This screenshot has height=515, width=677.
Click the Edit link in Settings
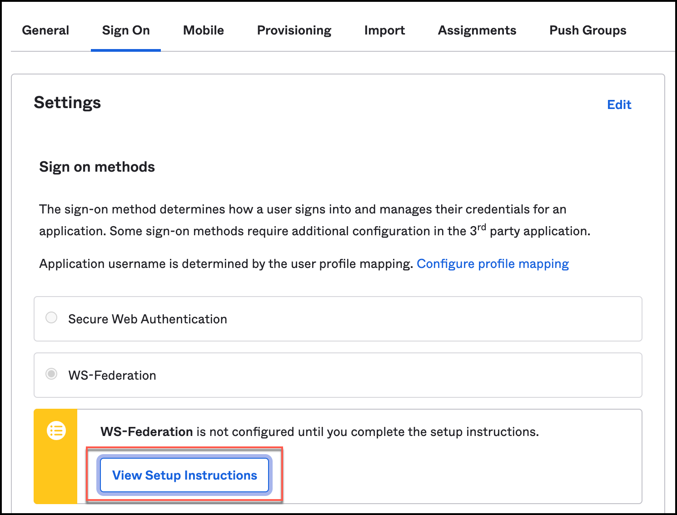tap(619, 105)
